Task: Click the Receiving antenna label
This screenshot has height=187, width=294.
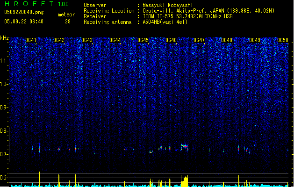Action: (108, 22)
